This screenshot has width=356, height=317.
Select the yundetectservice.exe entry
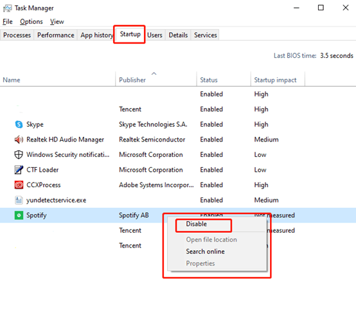pyautogui.click(x=56, y=200)
